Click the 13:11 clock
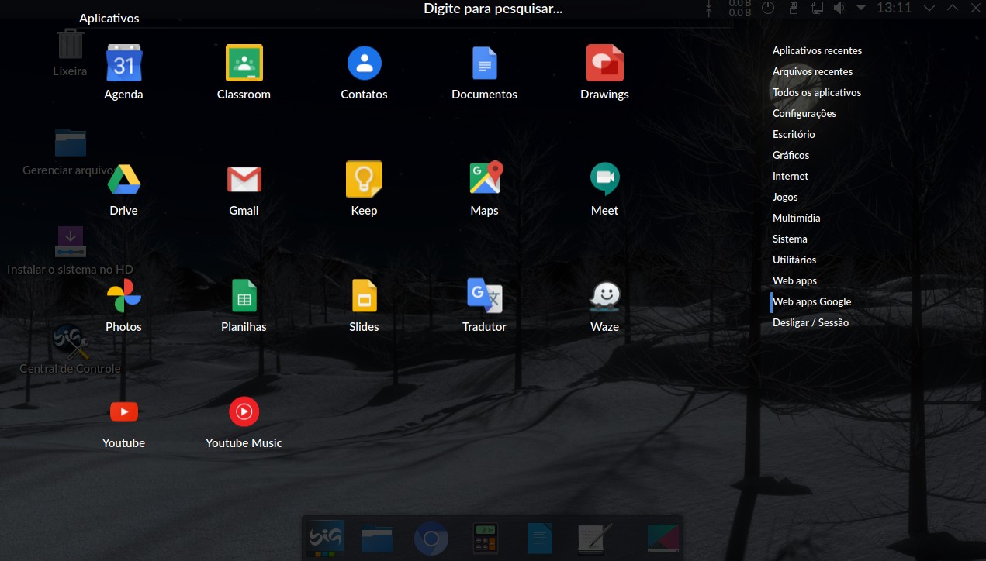This screenshot has width=986, height=561. (x=894, y=8)
